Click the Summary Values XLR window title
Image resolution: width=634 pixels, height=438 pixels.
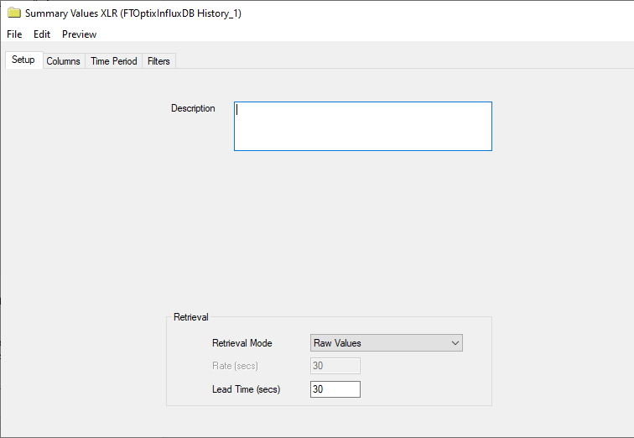tap(133, 13)
